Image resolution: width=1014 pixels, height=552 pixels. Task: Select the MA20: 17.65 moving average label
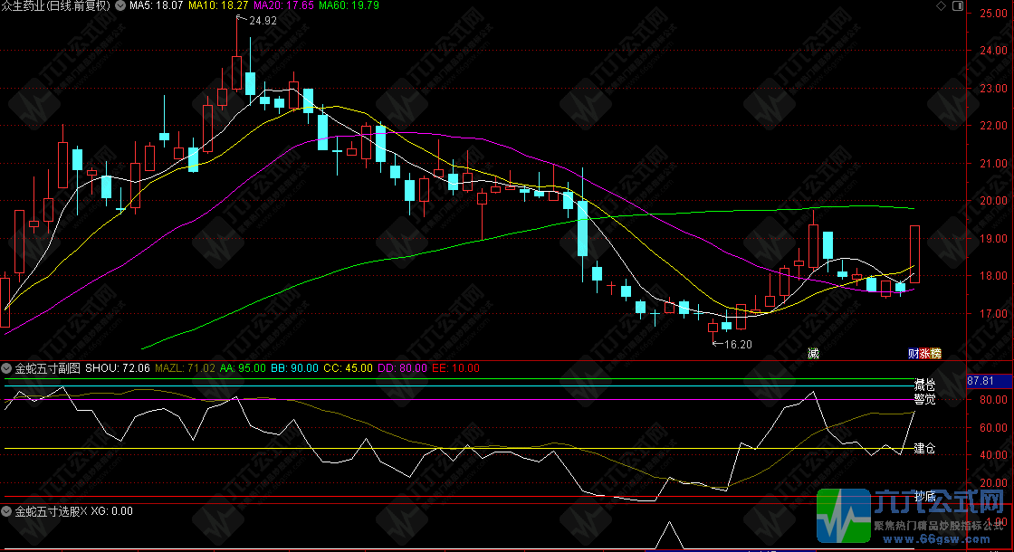pyautogui.click(x=284, y=5)
